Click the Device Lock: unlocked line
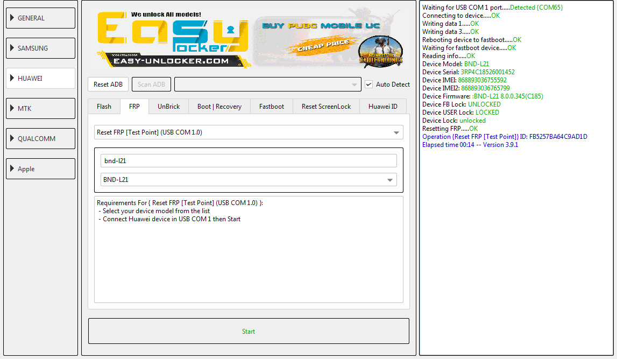The image size is (617, 359). [x=454, y=121]
